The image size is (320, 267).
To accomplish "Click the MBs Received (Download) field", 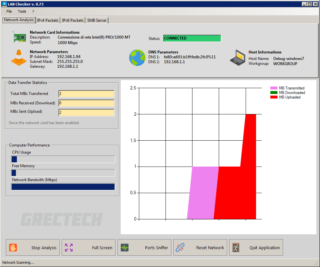I will (86, 103).
